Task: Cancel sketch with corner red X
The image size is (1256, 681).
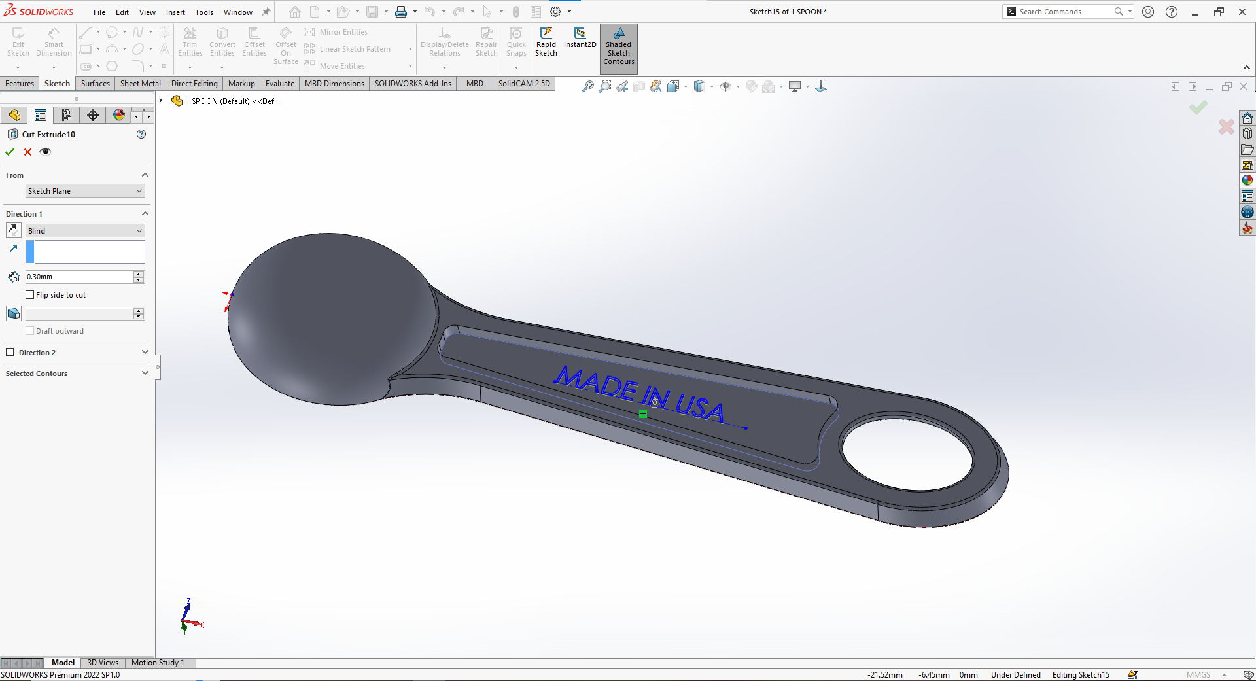Action: tap(1227, 126)
